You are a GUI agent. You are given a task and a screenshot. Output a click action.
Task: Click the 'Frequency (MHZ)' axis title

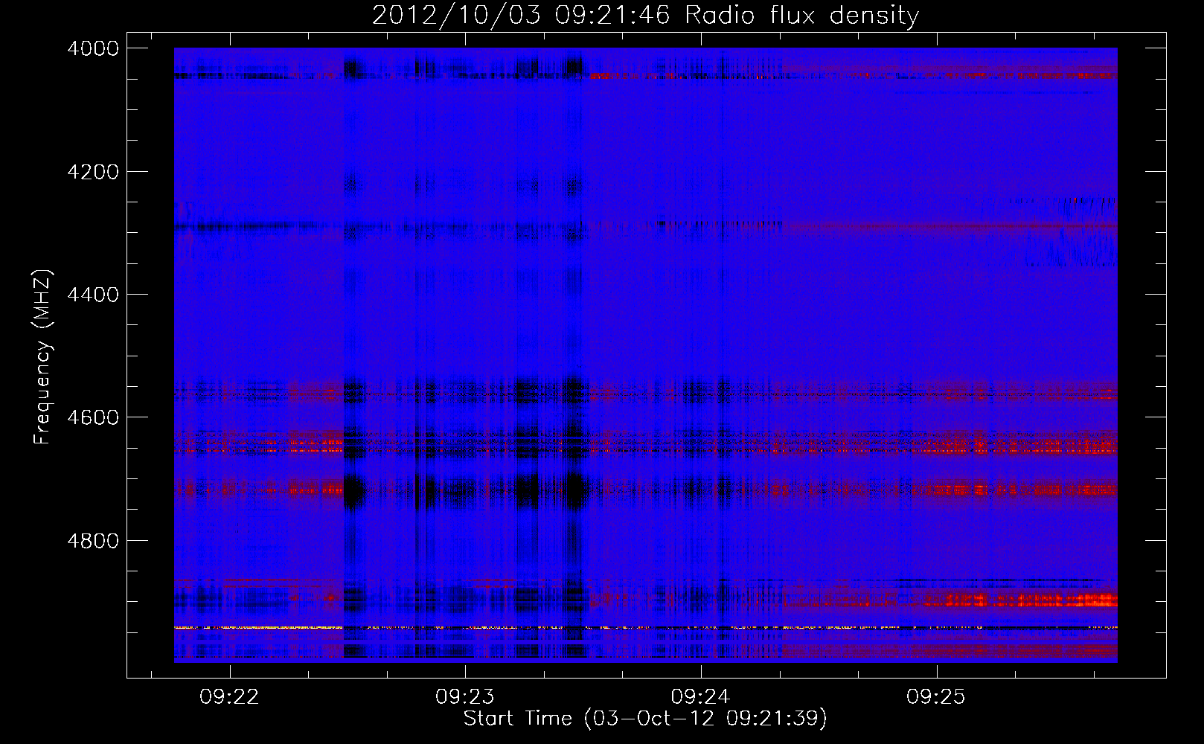point(43,356)
